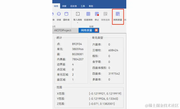Open the 工具 ribbon tab
The image size is (180, 109).
tap(83, 6)
